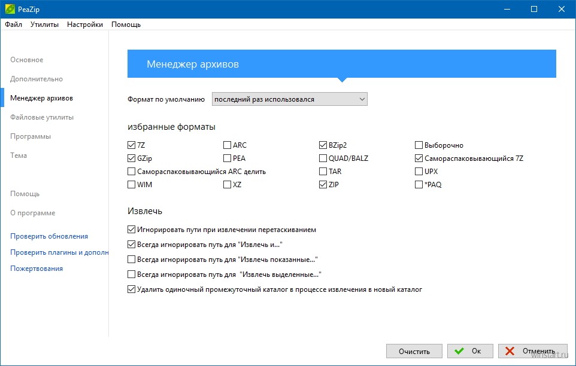Switch to the Дополнительно settings section
Image resolution: width=576 pixels, height=366 pixels.
tap(37, 79)
